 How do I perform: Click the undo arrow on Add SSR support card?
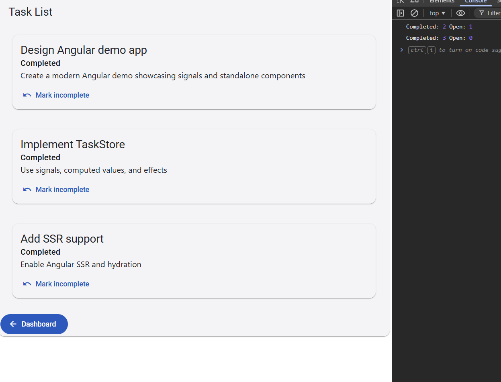[27, 283]
